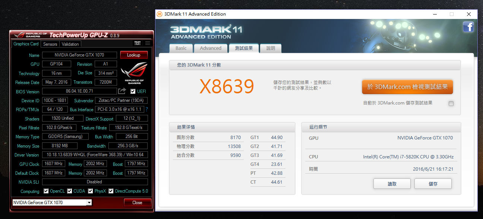Click the GPU Name field NVIDIA GeForce GTX 1070
The image size is (483, 219).
[79, 55]
